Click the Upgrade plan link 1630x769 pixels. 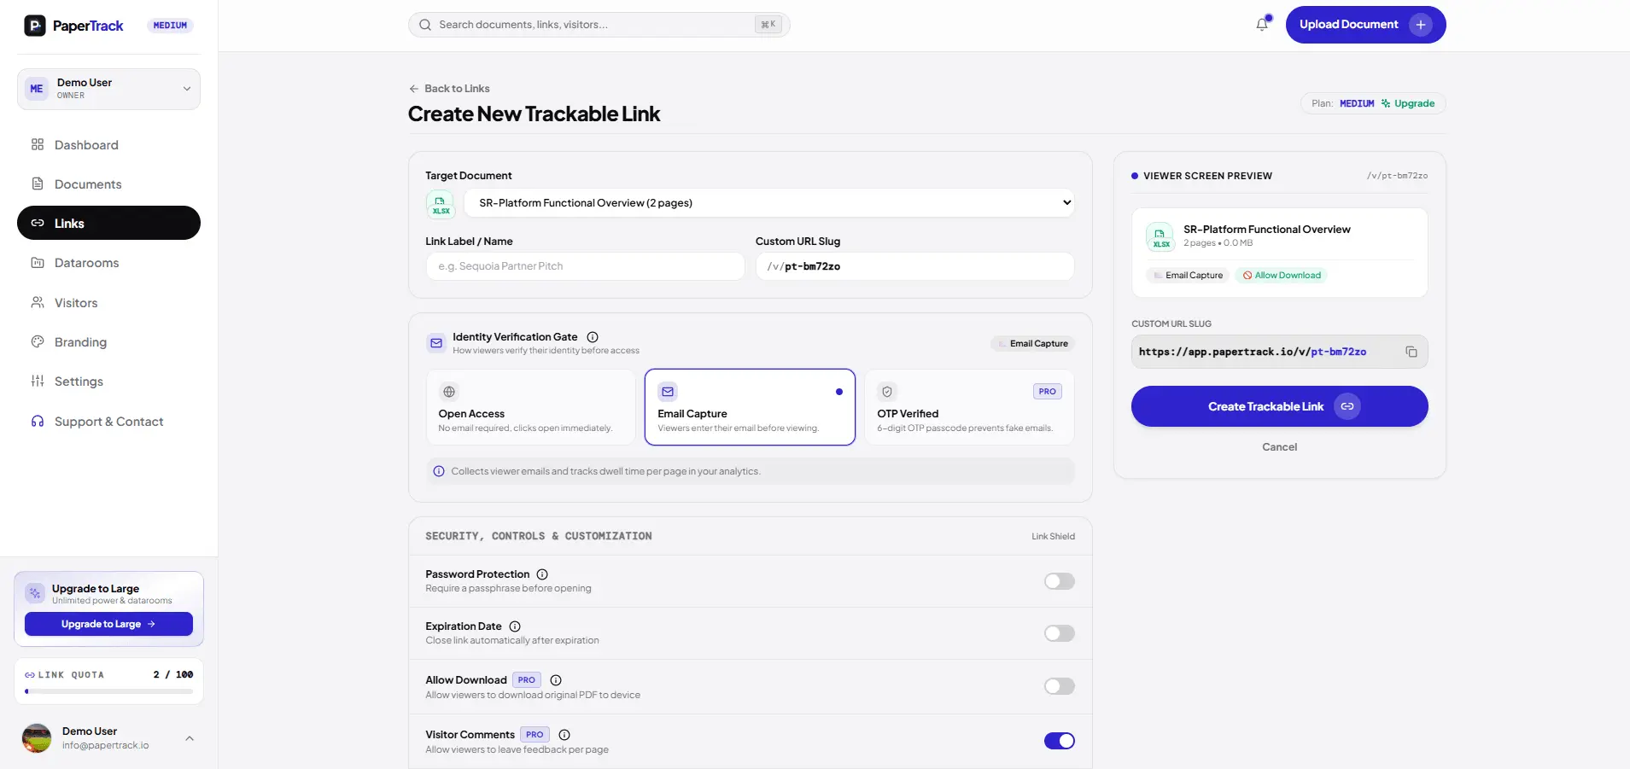(1408, 103)
